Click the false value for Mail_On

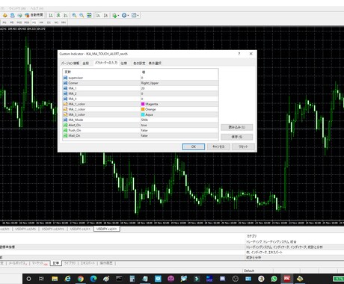pyautogui.click(x=144, y=135)
